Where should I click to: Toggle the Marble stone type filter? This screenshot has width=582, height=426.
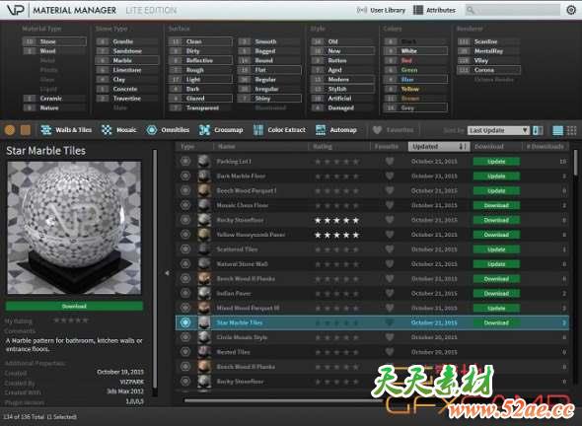127,60
